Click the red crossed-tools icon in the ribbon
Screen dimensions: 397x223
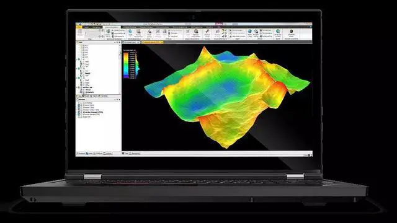coord(207,32)
